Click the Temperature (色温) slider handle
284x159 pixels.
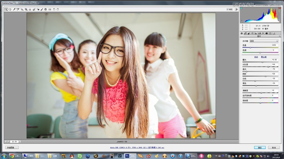pos(250,48)
